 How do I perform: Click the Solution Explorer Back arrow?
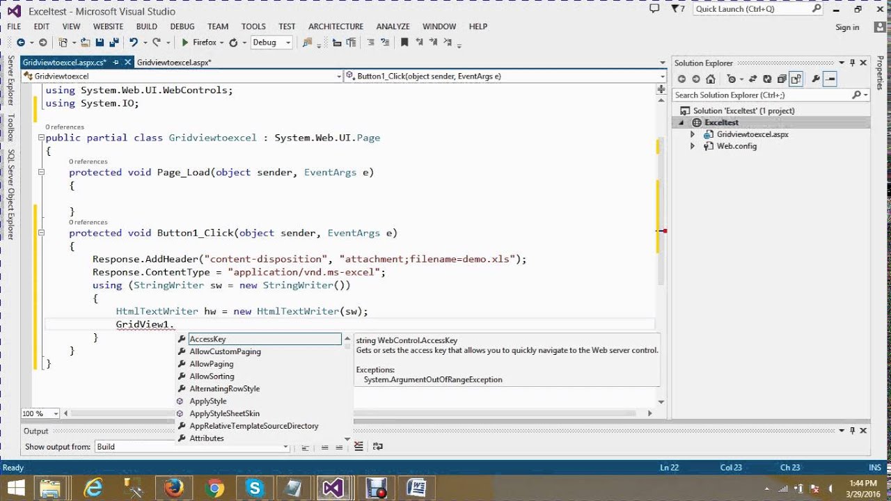click(681, 79)
